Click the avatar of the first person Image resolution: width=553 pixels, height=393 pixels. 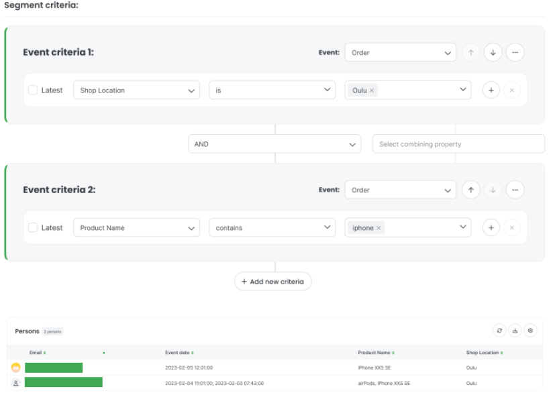16,368
